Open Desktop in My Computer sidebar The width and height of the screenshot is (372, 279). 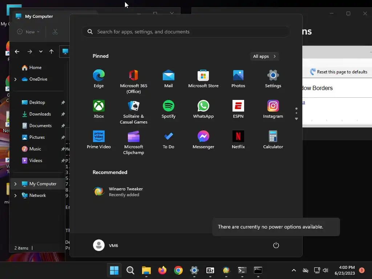(38, 102)
